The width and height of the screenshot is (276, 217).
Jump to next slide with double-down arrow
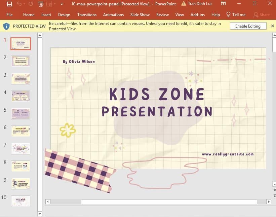274,195
